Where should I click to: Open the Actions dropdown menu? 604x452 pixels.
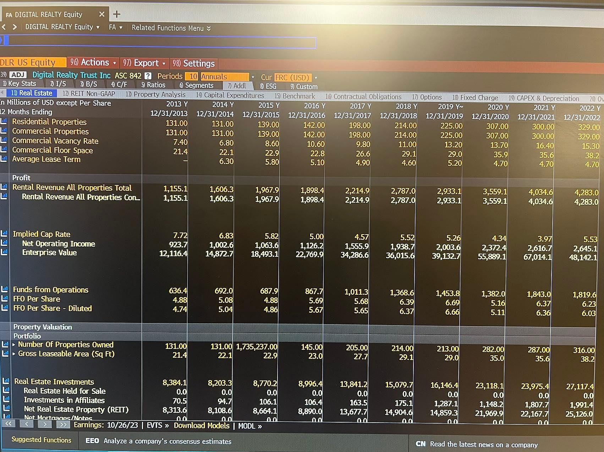pyautogui.click(x=93, y=62)
